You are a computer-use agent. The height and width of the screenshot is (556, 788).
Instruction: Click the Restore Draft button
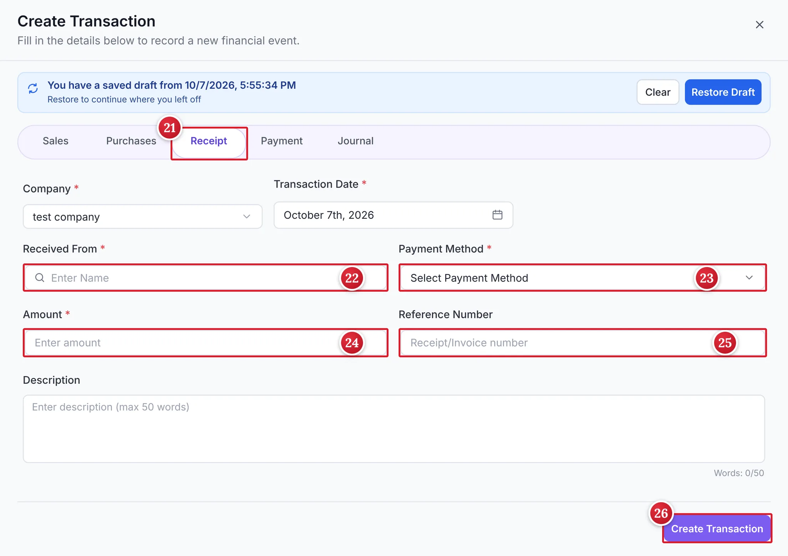pyautogui.click(x=723, y=92)
